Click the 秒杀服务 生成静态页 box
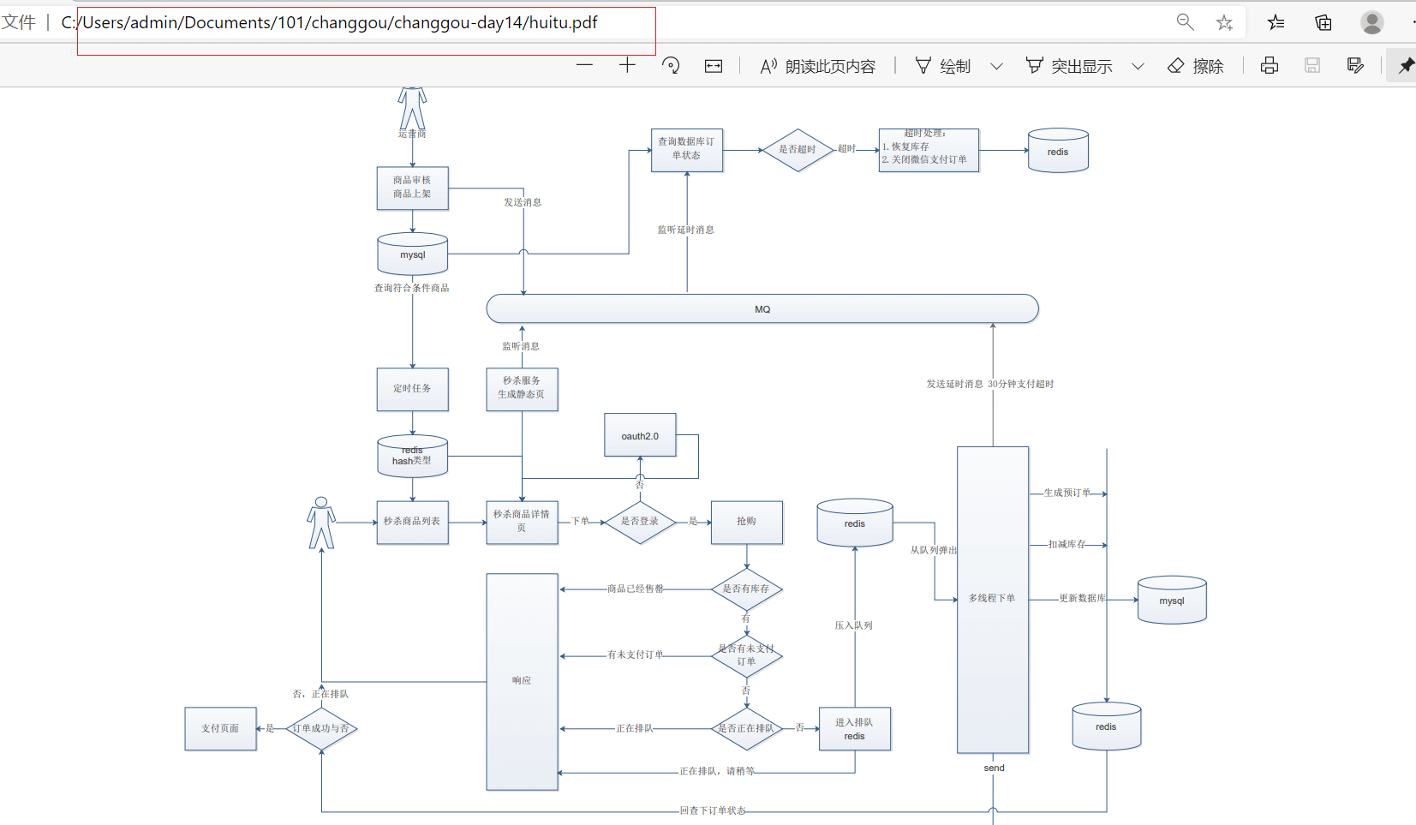Viewport: 1416px width, 825px height. 522,389
